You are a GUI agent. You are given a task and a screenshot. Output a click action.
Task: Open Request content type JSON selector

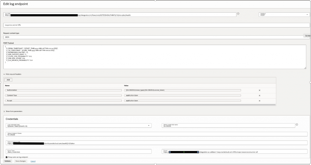click(x=156, y=37)
